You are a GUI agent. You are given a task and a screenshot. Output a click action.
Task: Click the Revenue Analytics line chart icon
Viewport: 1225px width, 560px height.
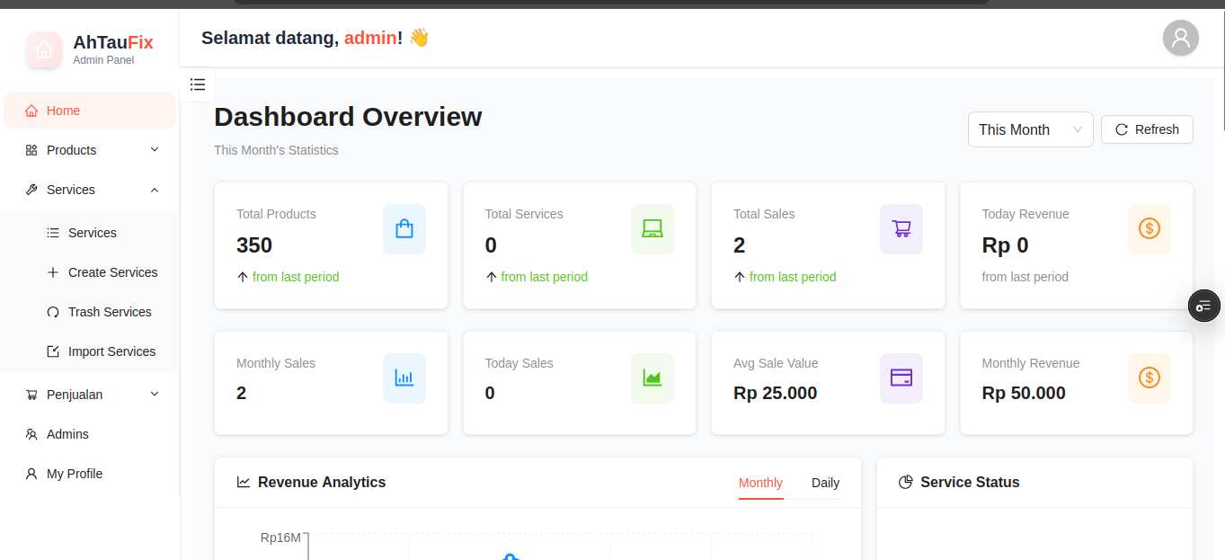click(x=244, y=483)
